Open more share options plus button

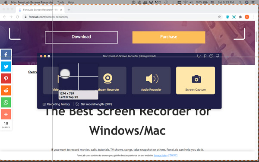pos(6,114)
